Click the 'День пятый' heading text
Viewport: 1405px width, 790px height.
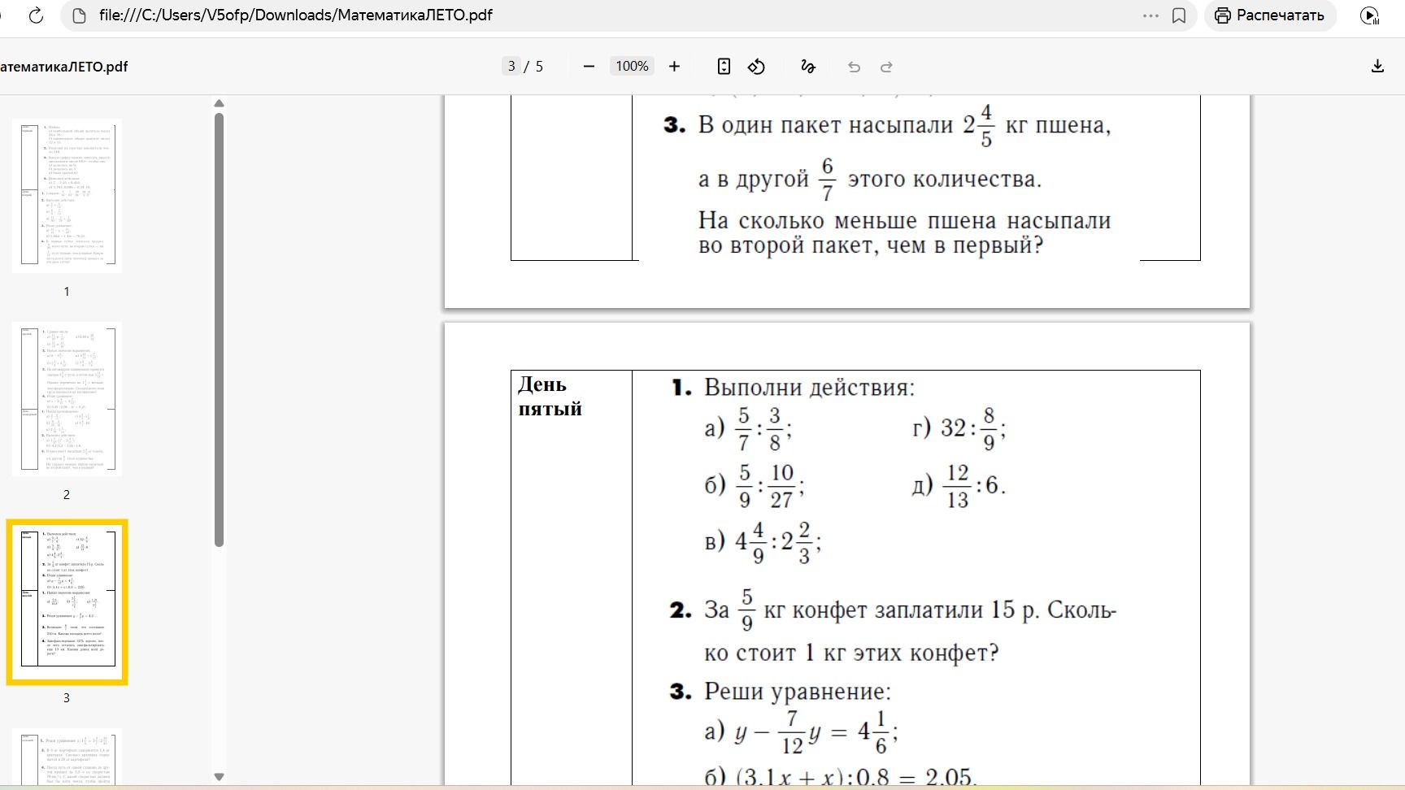coord(550,397)
